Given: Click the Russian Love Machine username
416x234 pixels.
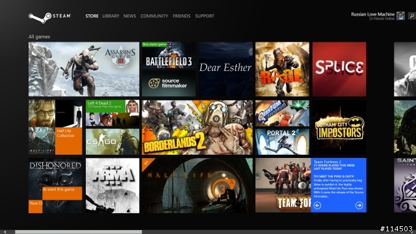Looking at the screenshot, I should (x=372, y=14).
